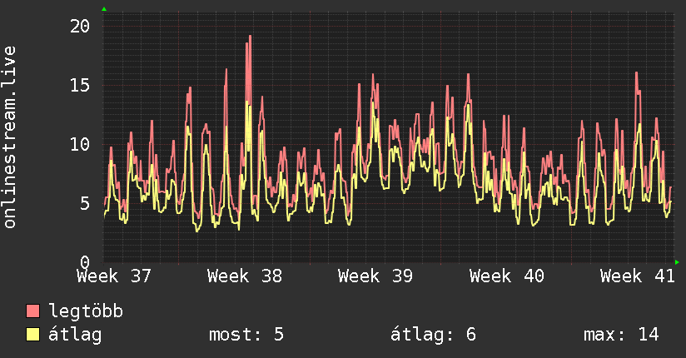This screenshot has width=686, height=358.
Task: Click the y-axis value 5
Action: 85,203
